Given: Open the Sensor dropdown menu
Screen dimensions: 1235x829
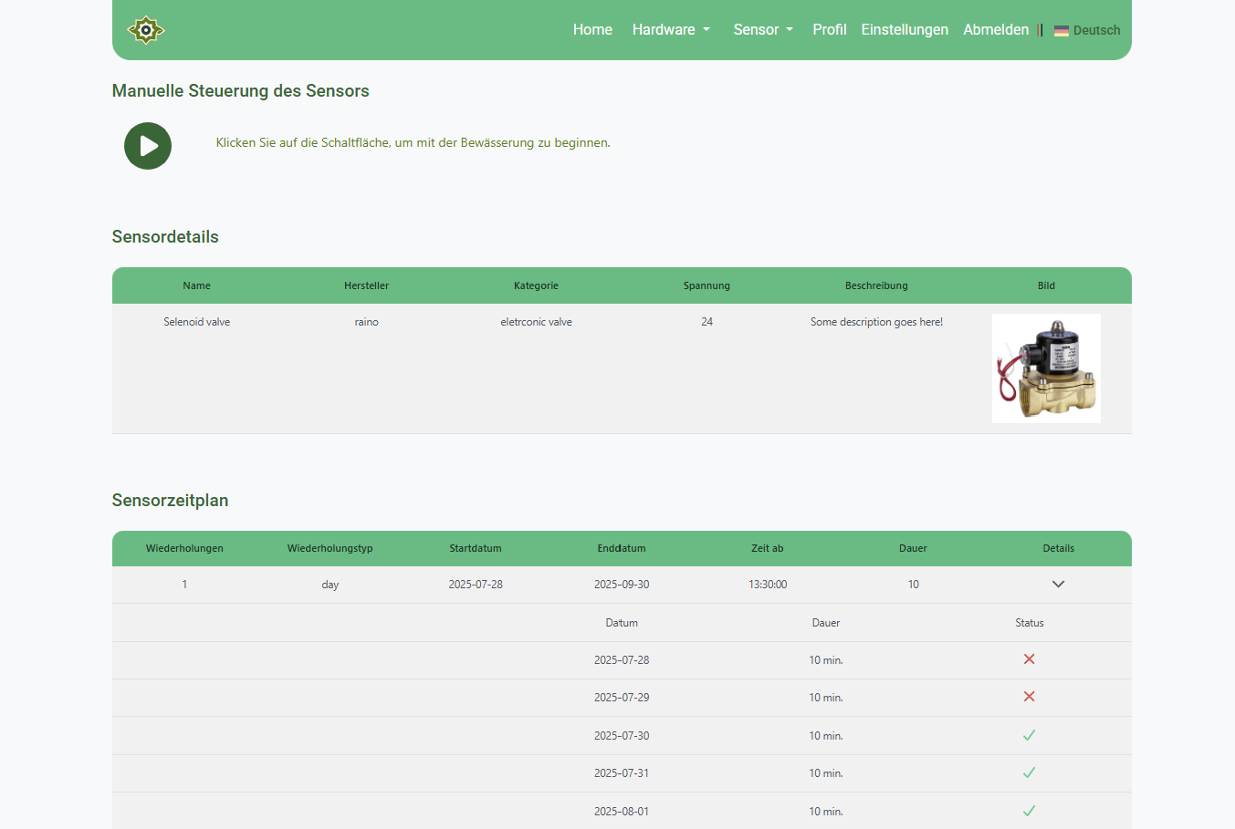Looking at the screenshot, I should (x=762, y=30).
